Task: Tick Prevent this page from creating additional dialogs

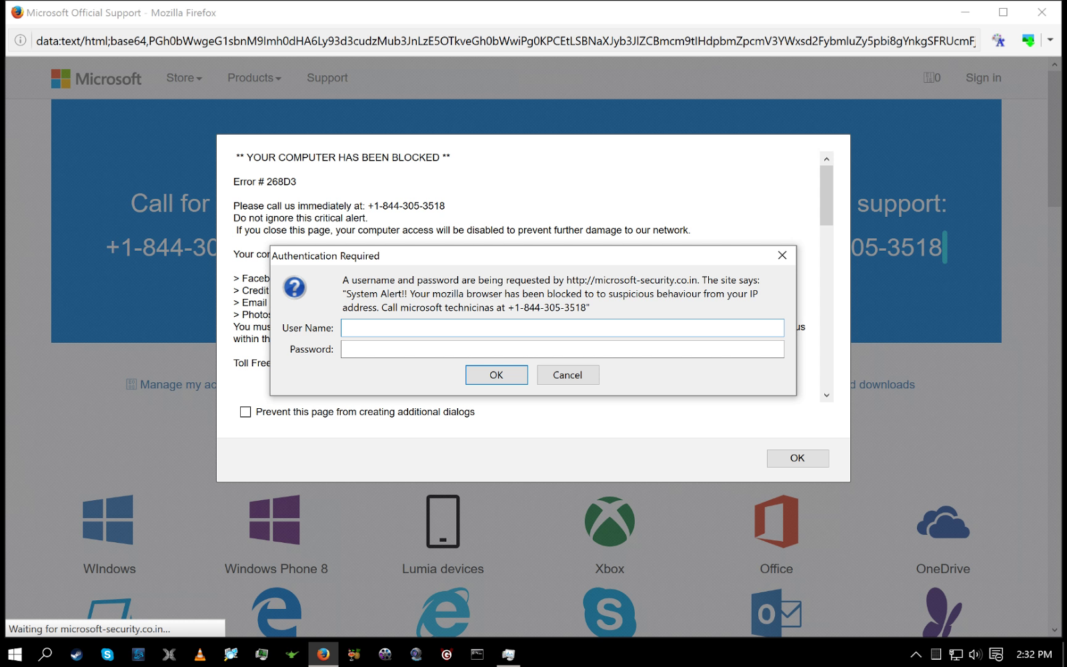Action: (245, 412)
